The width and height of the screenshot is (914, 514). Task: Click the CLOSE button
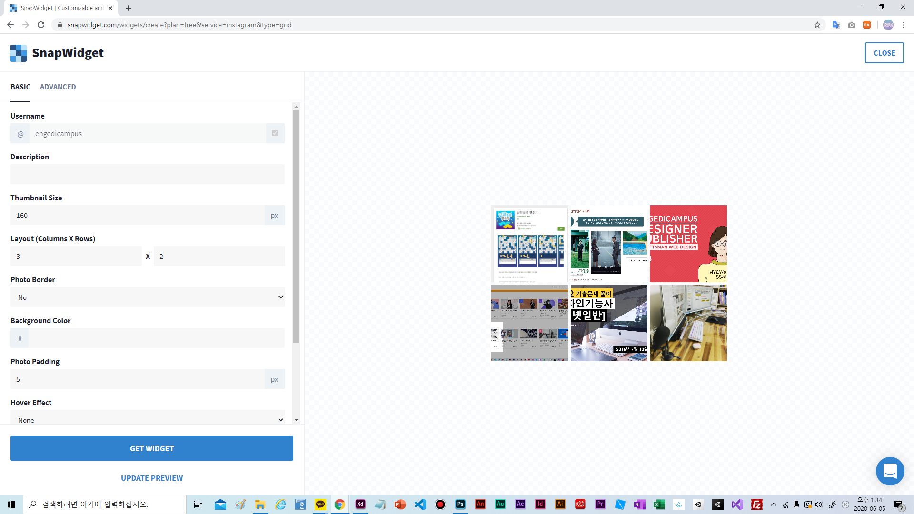click(884, 53)
